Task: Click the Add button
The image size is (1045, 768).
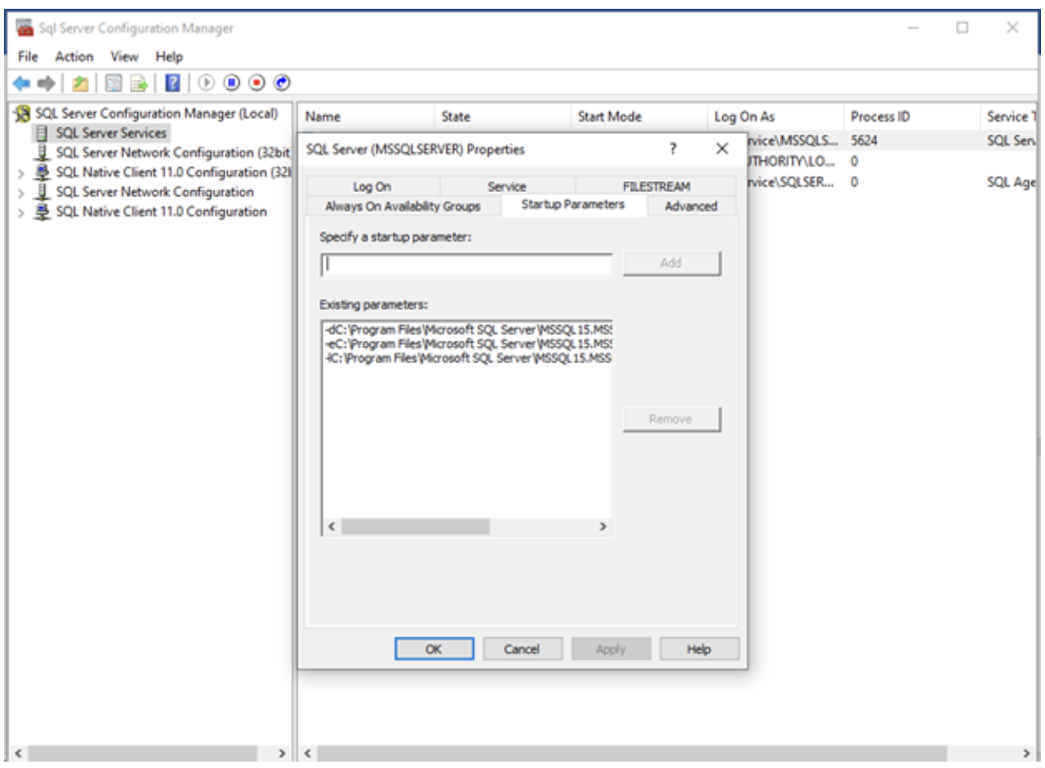Action: point(671,263)
